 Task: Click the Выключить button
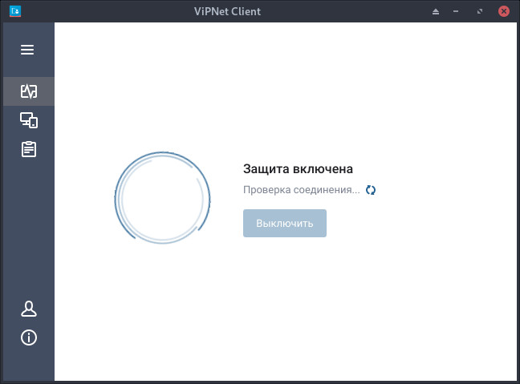tap(285, 223)
